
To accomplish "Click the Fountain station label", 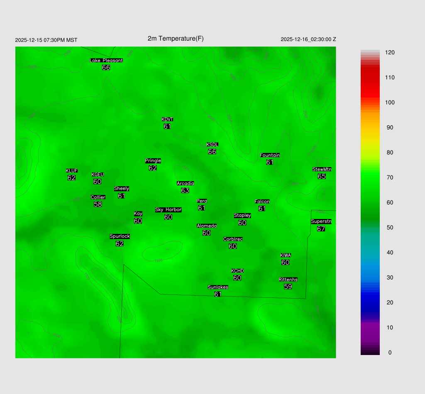I will point(270,155).
